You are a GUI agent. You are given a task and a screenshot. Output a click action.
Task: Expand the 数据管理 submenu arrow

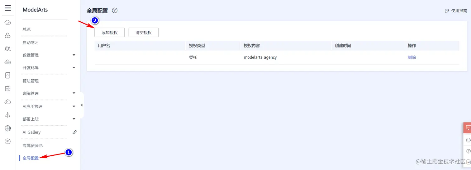[74, 55]
